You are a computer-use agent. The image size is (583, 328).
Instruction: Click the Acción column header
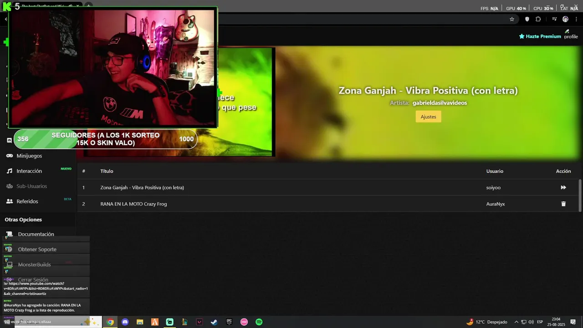(x=563, y=171)
